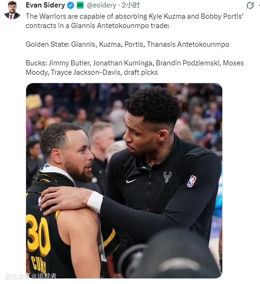Click the Nike swoosh on the jacket
Viewport: 260px width, 284px height.
pyautogui.click(x=131, y=181)
